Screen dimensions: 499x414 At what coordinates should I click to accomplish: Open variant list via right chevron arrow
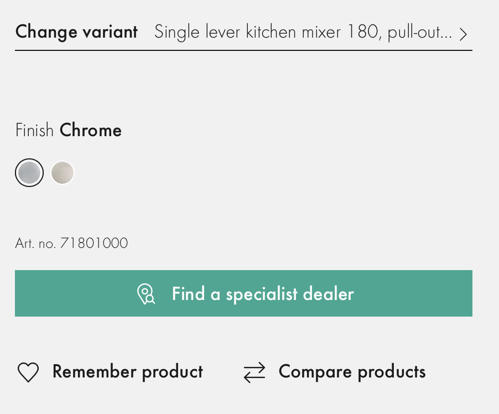464,34
